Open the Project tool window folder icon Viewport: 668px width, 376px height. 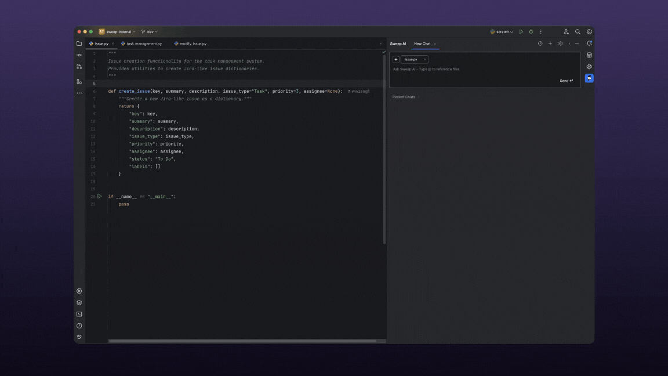[79, 44]
